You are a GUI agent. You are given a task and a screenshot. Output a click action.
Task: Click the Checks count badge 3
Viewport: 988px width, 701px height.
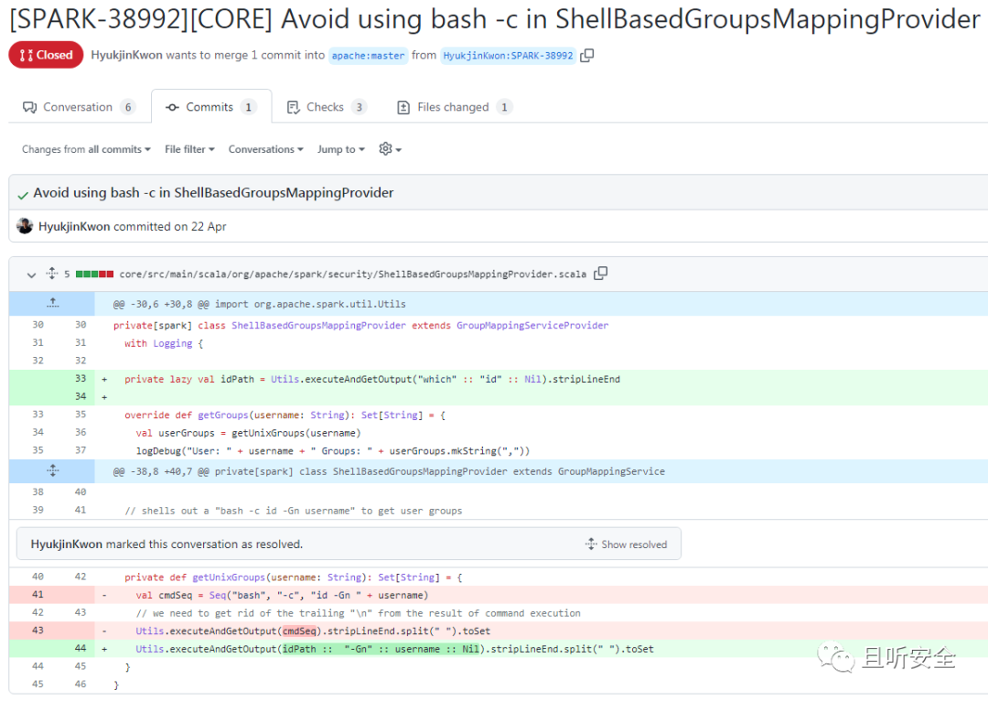pos(360,107)
